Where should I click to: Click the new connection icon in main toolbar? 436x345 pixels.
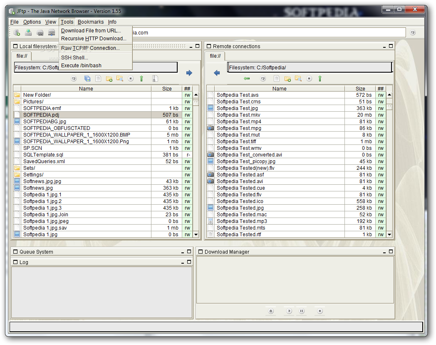(17, 33)
